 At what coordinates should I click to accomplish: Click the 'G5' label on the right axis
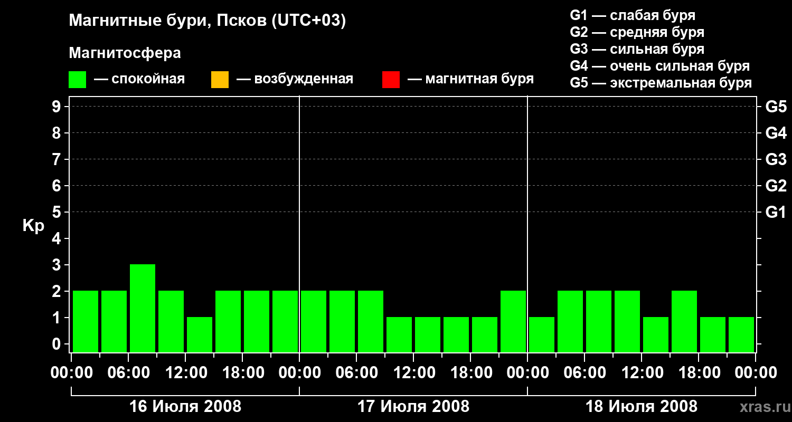[776, 107]
